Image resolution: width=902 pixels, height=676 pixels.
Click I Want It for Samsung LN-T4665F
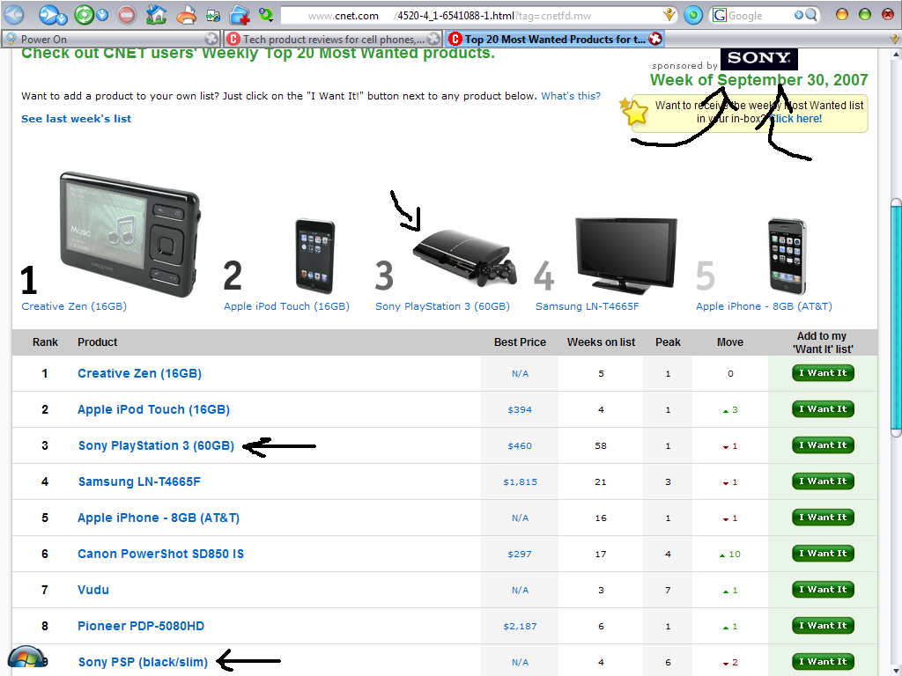[x=824, y=481]
